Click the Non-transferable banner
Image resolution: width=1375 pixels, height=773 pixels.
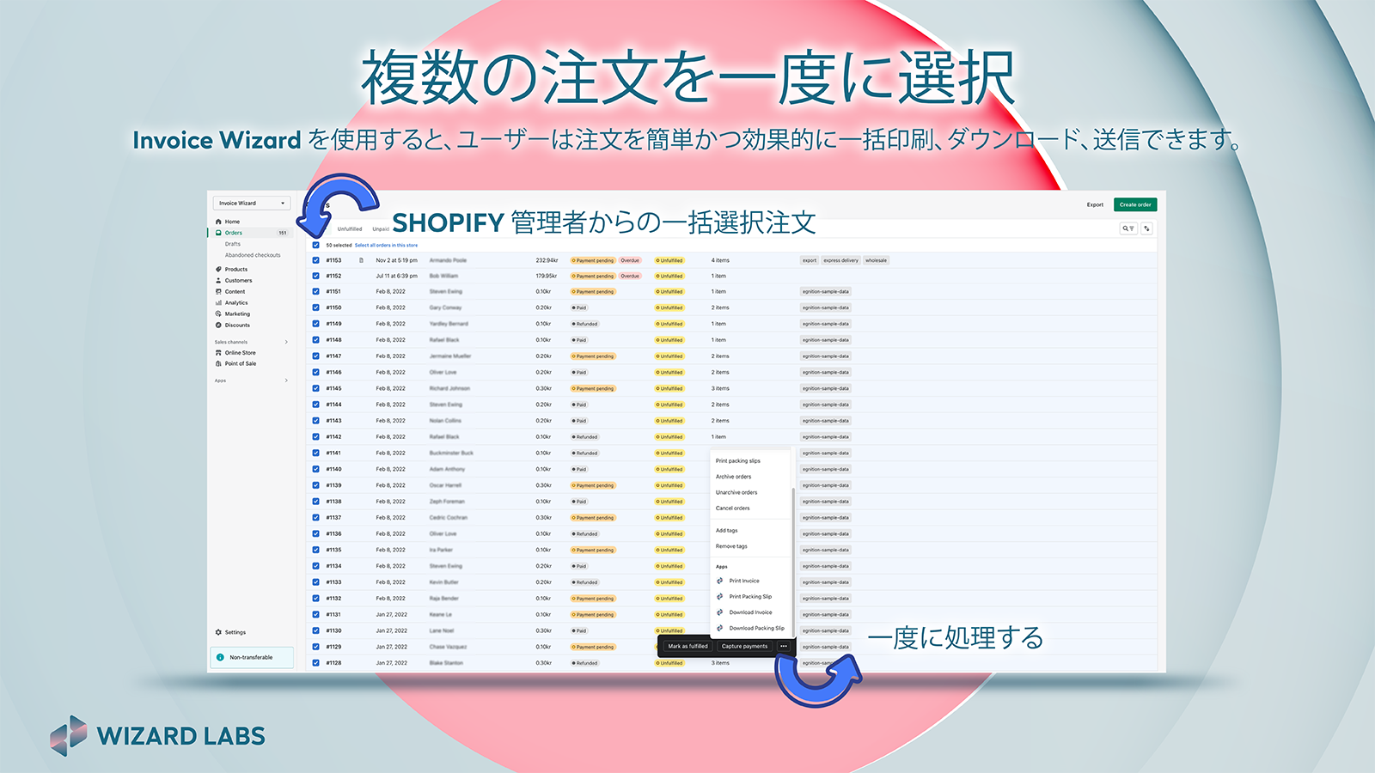(x=252, y=658)
